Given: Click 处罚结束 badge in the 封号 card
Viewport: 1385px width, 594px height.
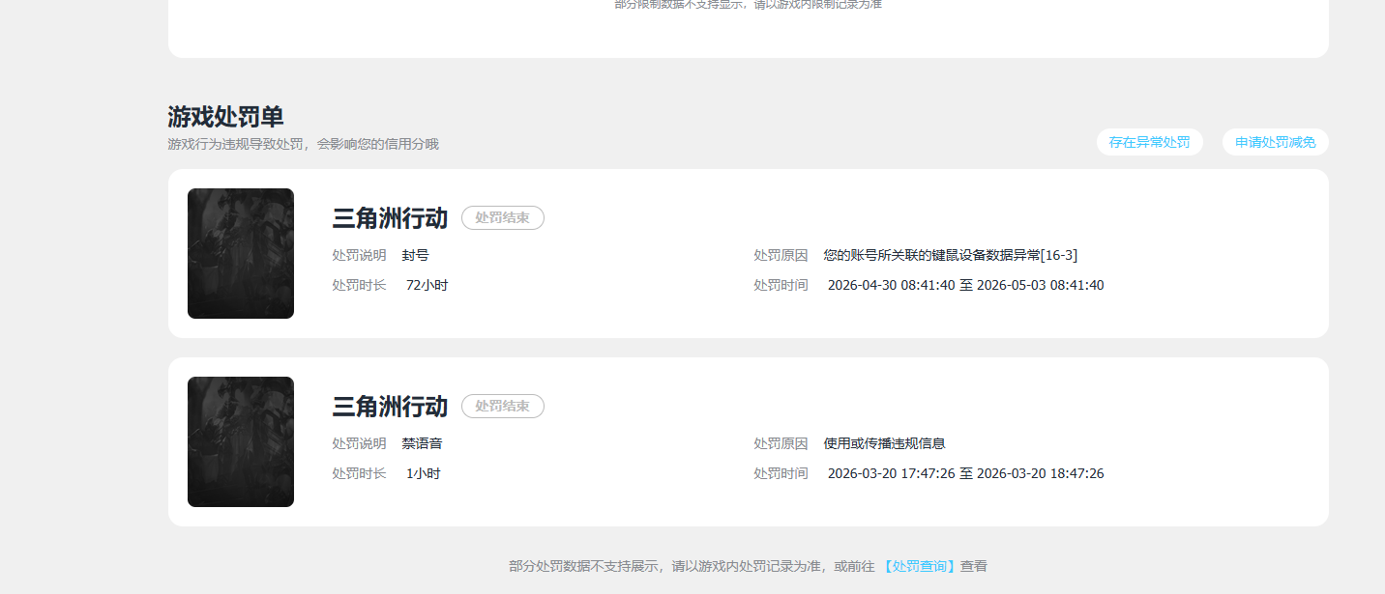Looking at the screenshot, I should (503, 218).
